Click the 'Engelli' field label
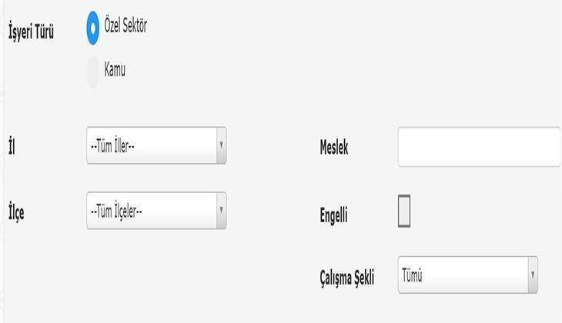This screenshot has height=323, width=562. [333, 215]
